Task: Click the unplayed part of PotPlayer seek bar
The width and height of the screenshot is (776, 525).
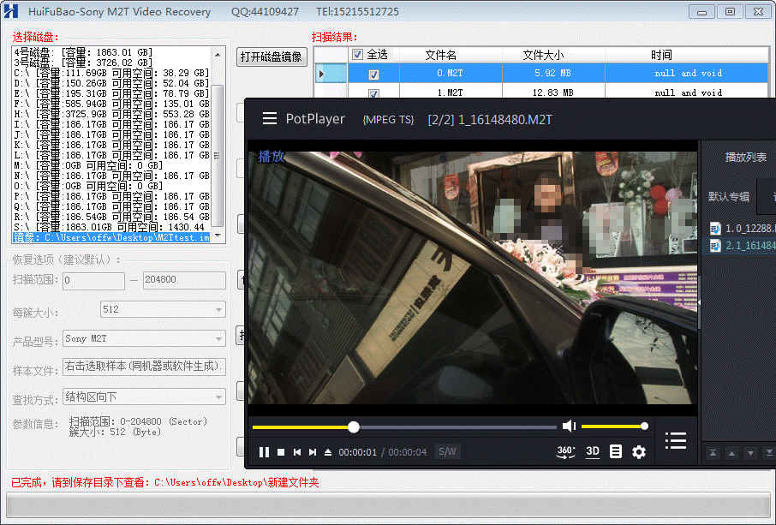Action: pos(457,427)
